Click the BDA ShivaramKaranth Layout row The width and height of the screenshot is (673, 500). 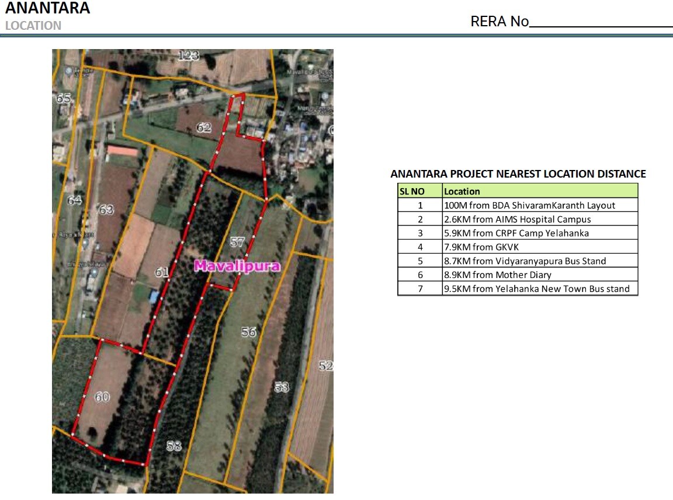529,205
